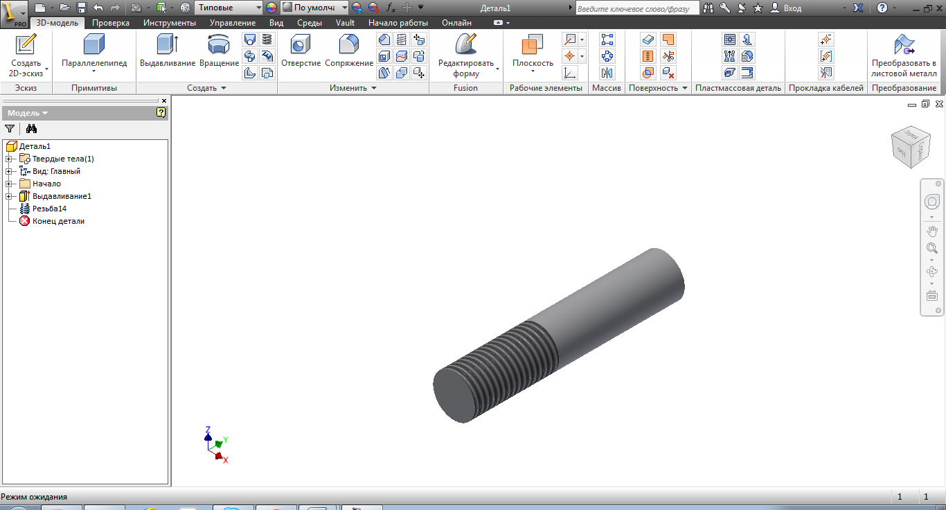
Task: Click the Save icon in quick access toolbar
Action: point(82,8)
